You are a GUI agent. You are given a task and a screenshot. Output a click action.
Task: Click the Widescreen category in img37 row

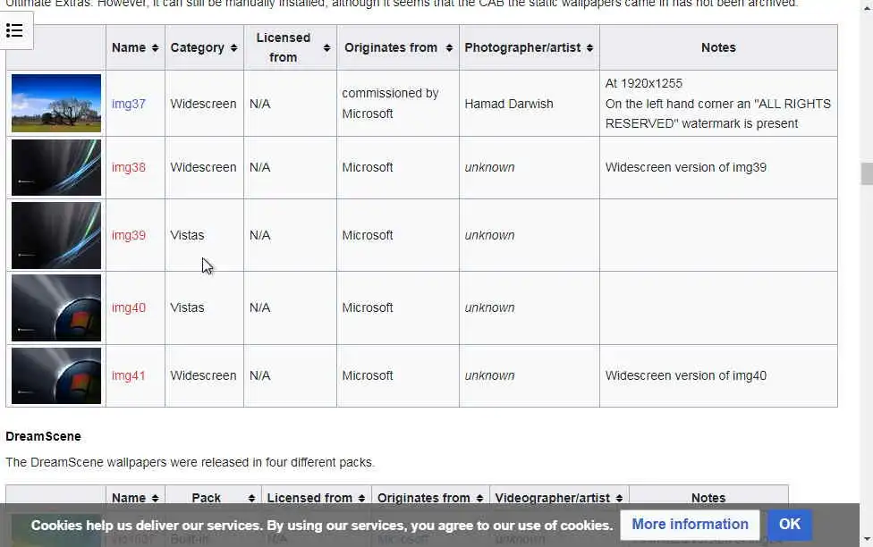point(203,104)
